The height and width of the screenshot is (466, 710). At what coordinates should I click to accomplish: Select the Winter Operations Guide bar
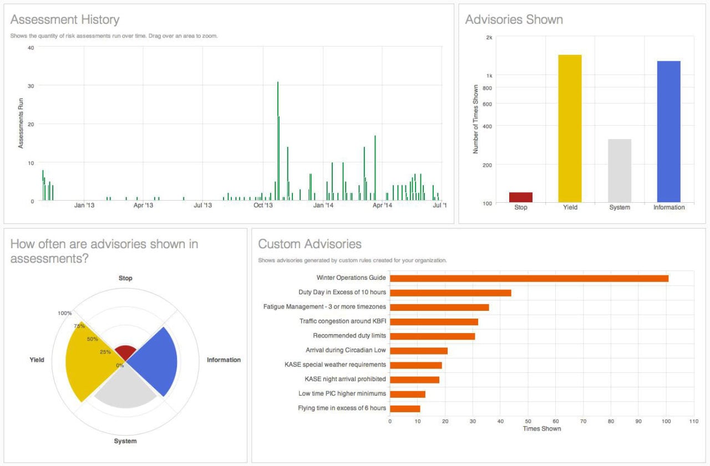[x=529, y=278]
